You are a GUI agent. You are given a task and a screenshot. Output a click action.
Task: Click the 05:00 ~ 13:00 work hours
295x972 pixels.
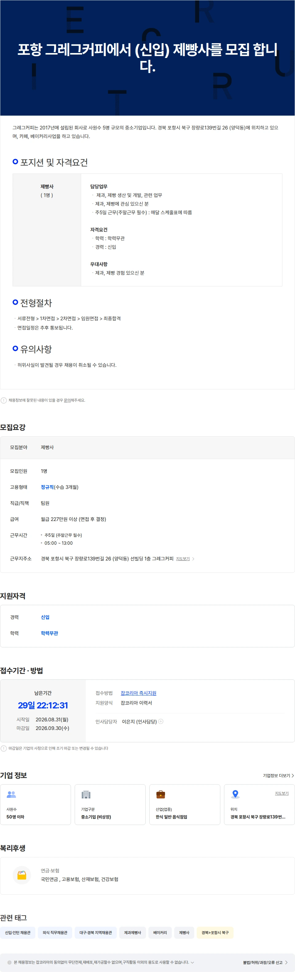tap(58, 543)
